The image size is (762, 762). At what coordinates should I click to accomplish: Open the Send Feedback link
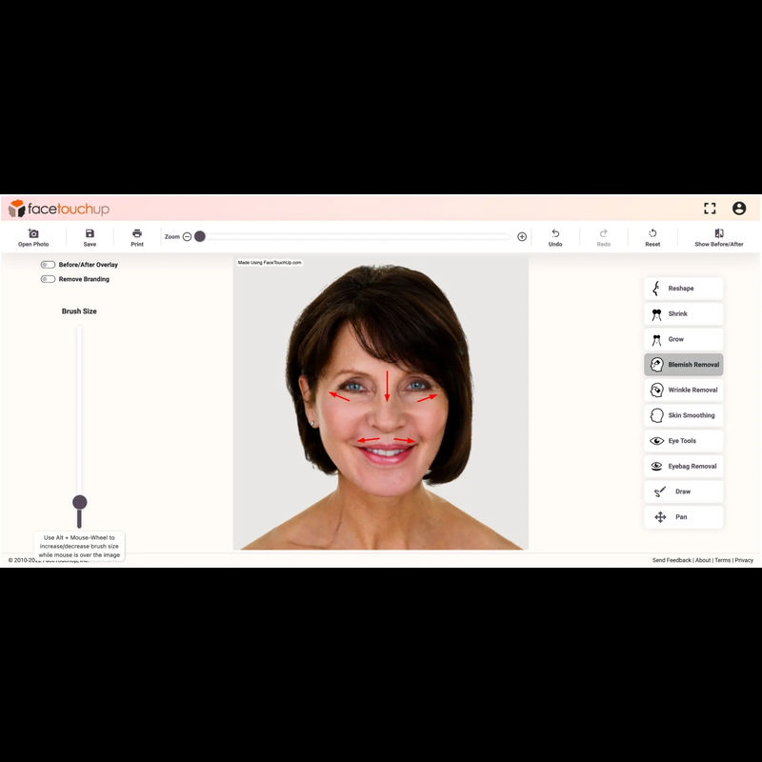click(672, 560)
